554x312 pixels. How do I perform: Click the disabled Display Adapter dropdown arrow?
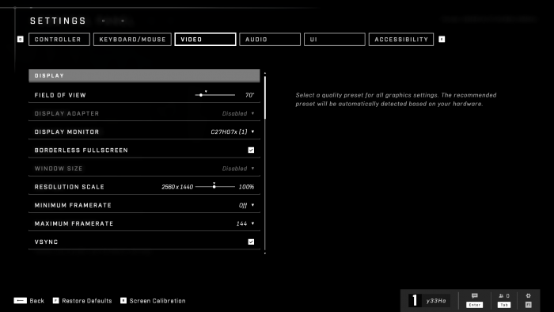click(x=252, y=113)
